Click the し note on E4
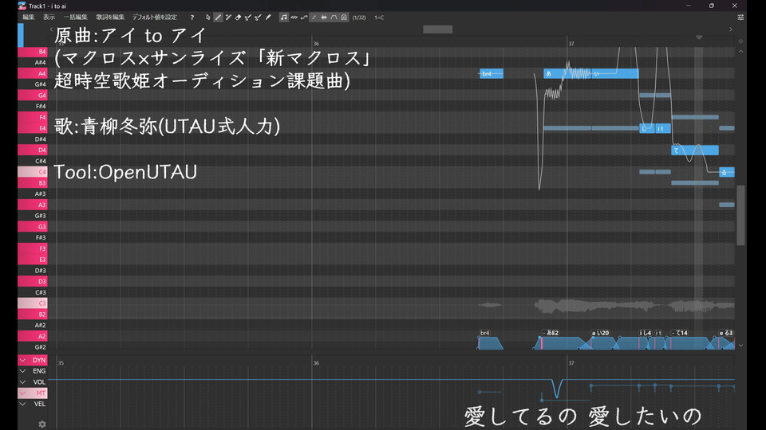The image size is (766, 430). [x=647, y=129]
